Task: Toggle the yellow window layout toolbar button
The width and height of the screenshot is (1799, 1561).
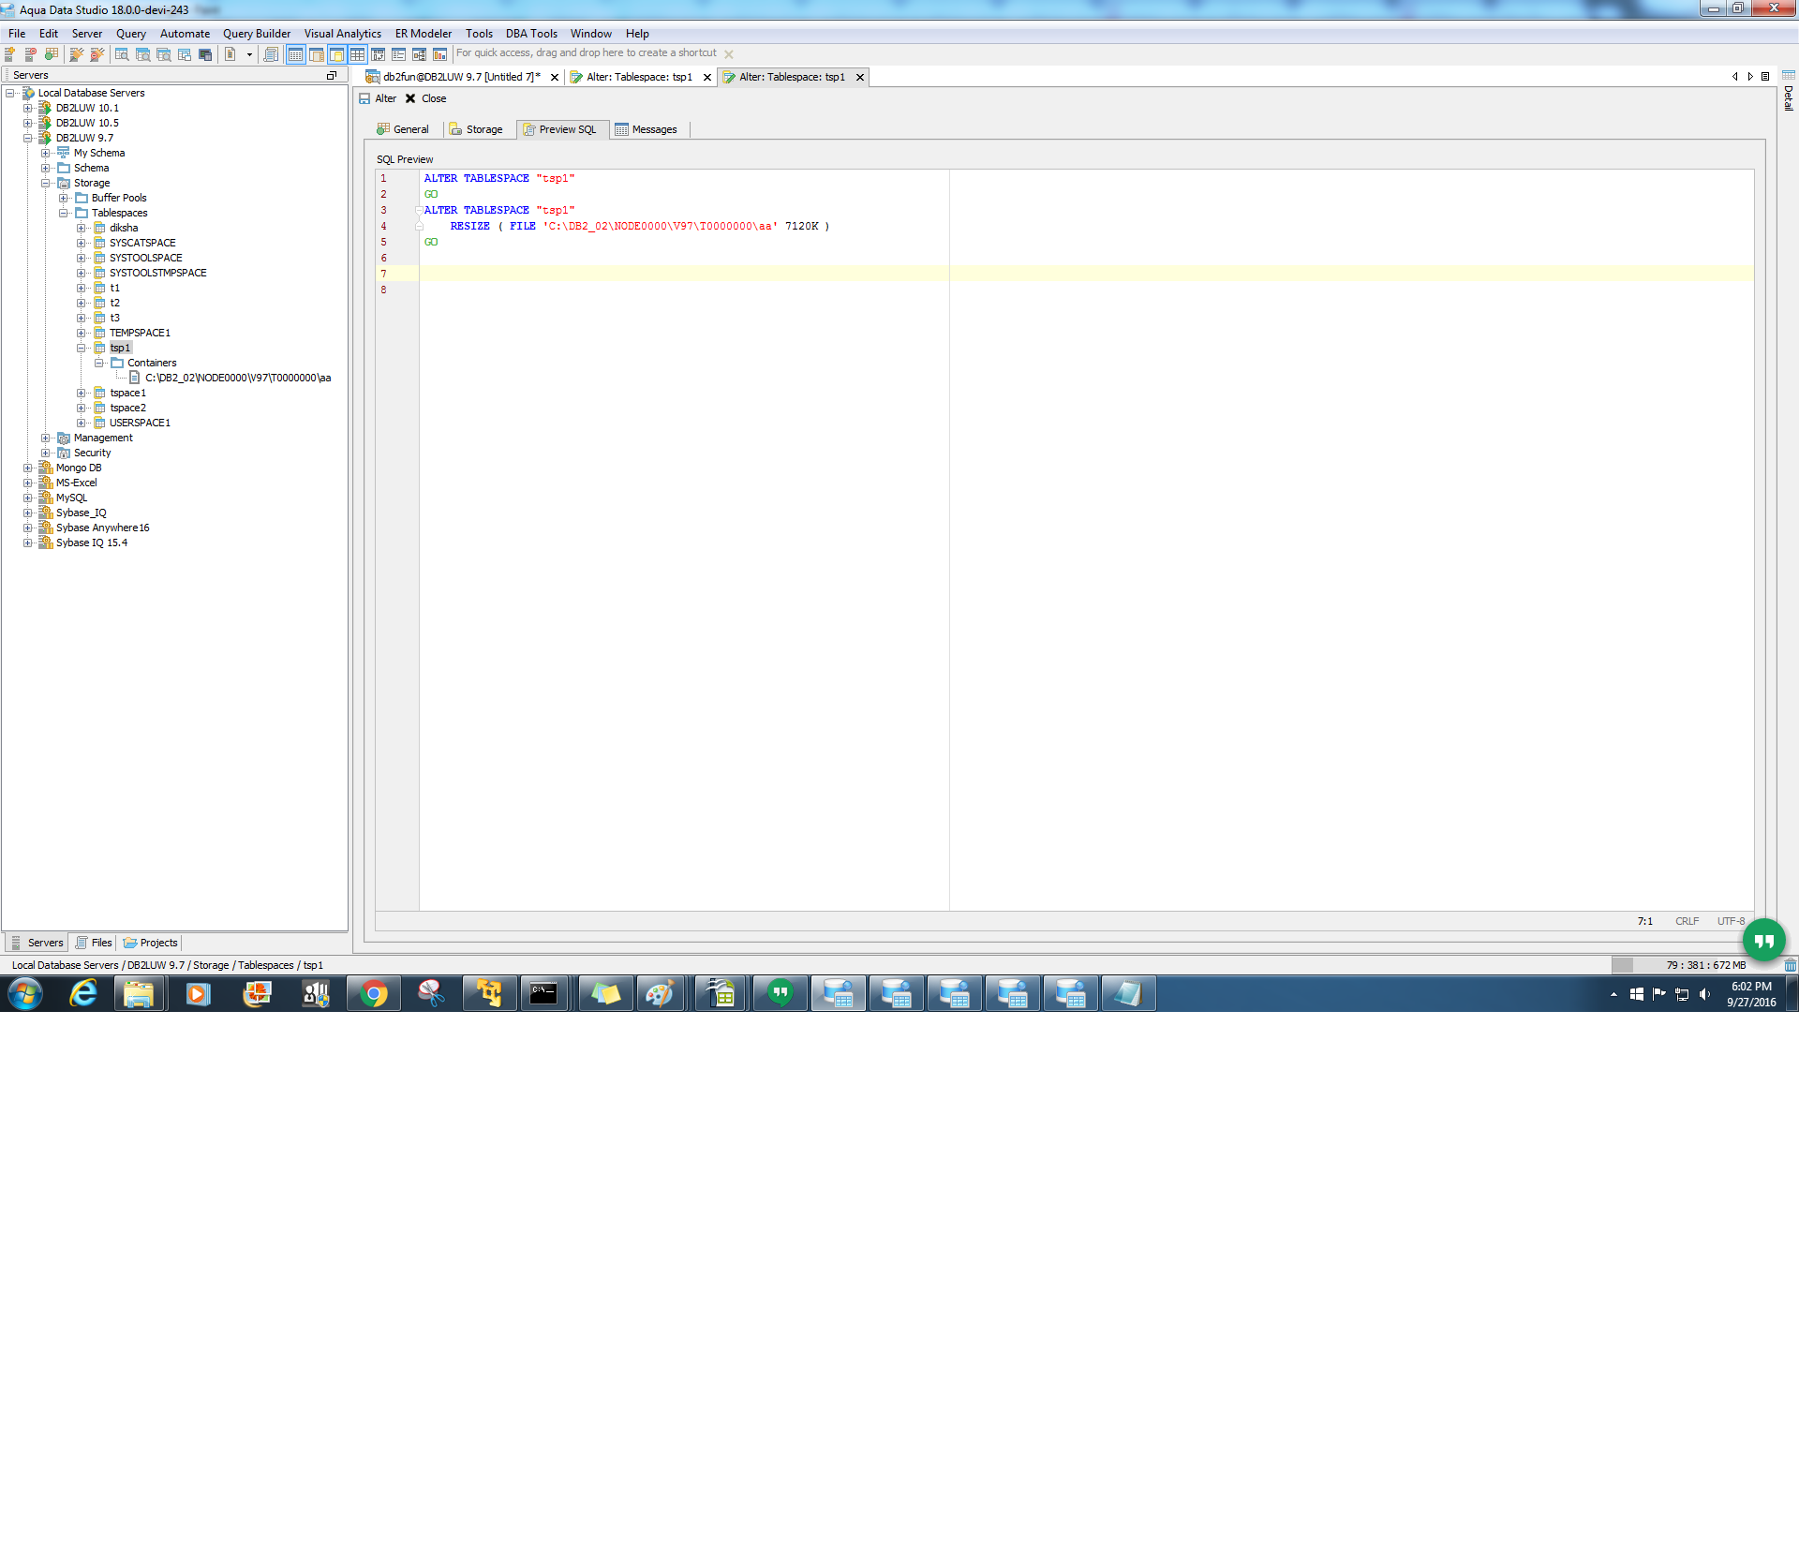Action: point(337,54)
